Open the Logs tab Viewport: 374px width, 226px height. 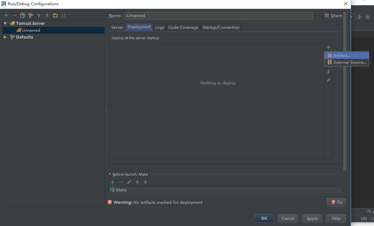click(x=159, y=27)
